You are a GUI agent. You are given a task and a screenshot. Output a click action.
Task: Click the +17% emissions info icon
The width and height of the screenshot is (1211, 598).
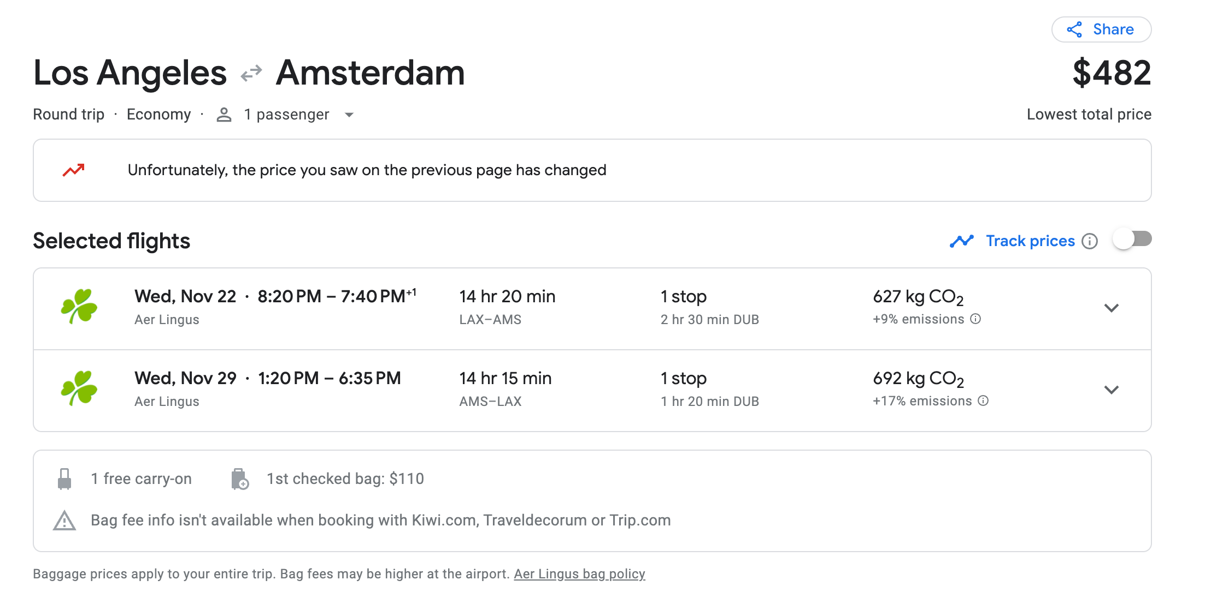984,401
